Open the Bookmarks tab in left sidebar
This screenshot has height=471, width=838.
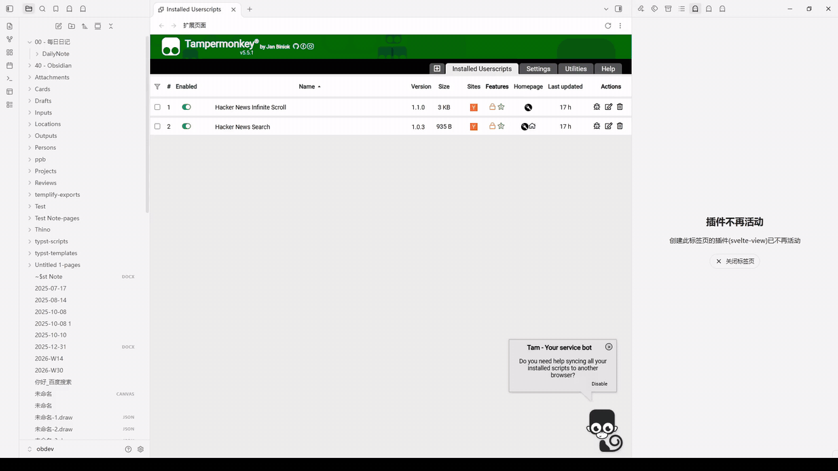(56, 9)
